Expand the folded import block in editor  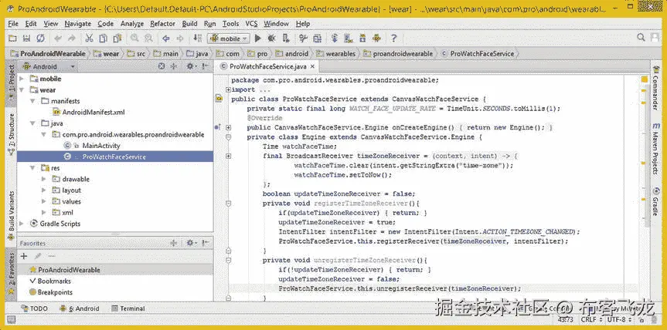229,89
